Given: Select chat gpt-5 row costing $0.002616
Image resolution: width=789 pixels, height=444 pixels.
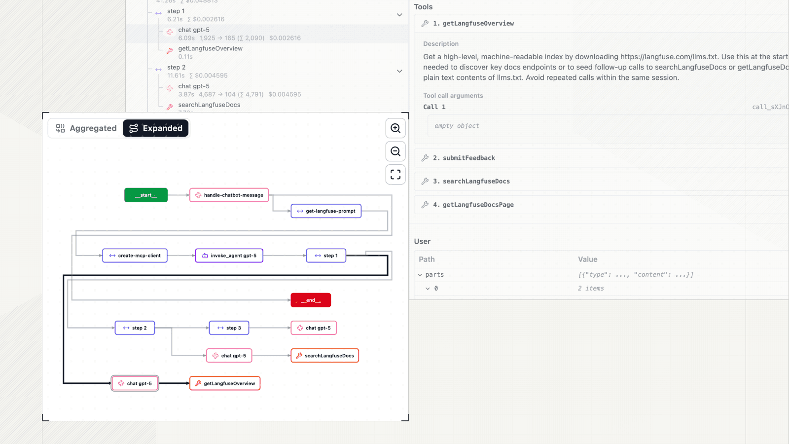Looking at the screenshot, I should pyautogui.click(x=267, y=34).
